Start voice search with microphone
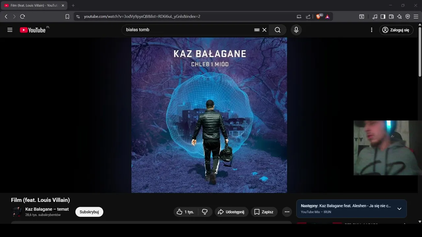 [296, 30]
